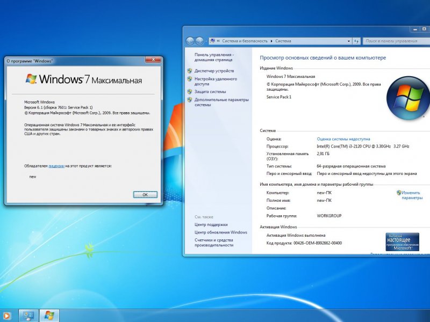Click product key text '00426-OEM-8992662-00400'
Viewport: 430px width, 322px height.
[x=318, y=243]
